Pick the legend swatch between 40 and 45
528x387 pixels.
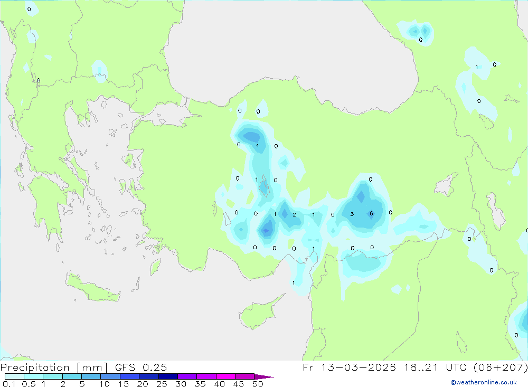(225, 376)
